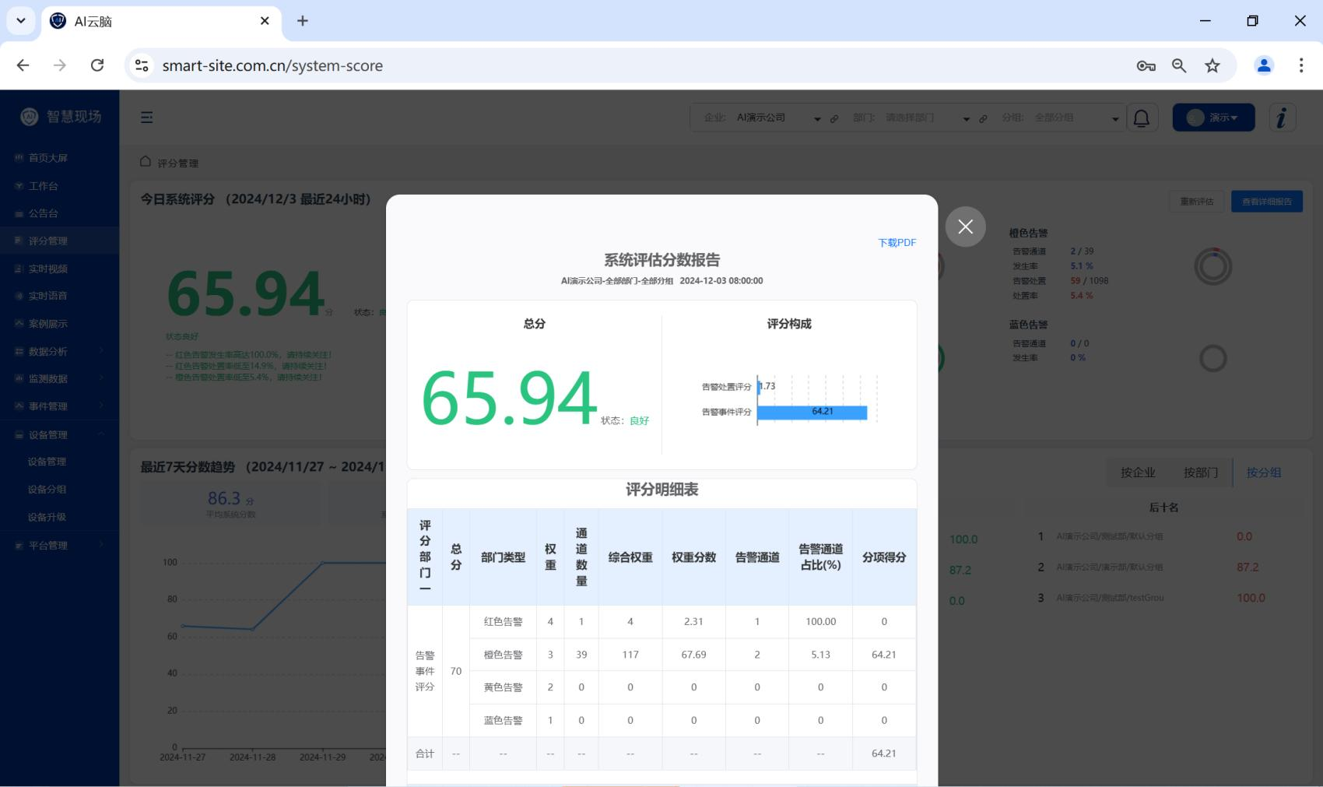
Task: Click the 86.3 average system score
Action: click(224, 498)
